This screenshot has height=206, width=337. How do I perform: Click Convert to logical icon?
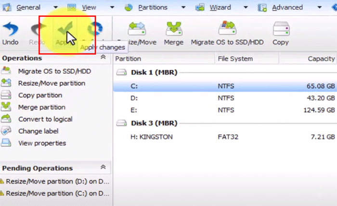(6, 119)
